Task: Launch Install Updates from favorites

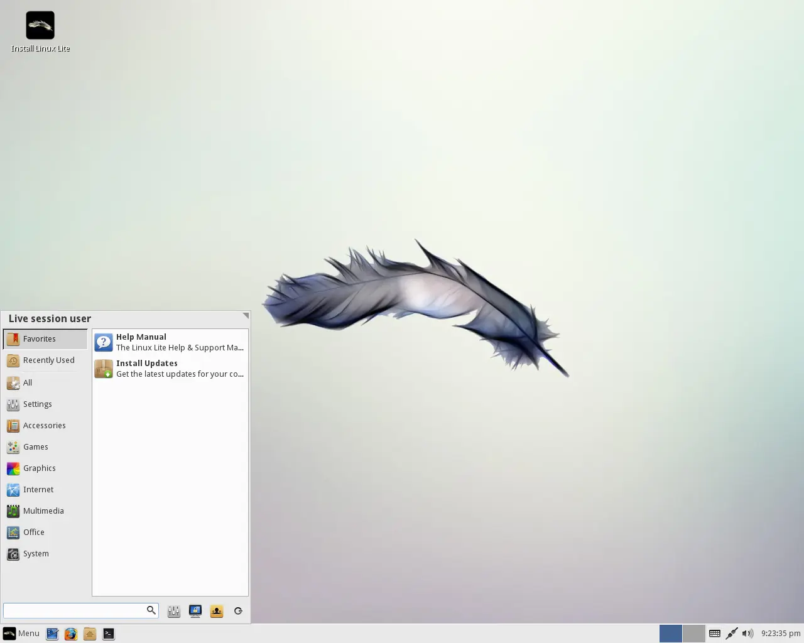Action: [170, 369]
